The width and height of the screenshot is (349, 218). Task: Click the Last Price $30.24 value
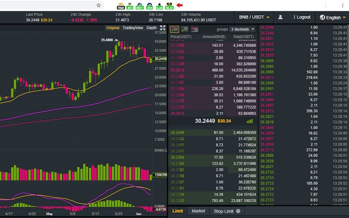46,20
